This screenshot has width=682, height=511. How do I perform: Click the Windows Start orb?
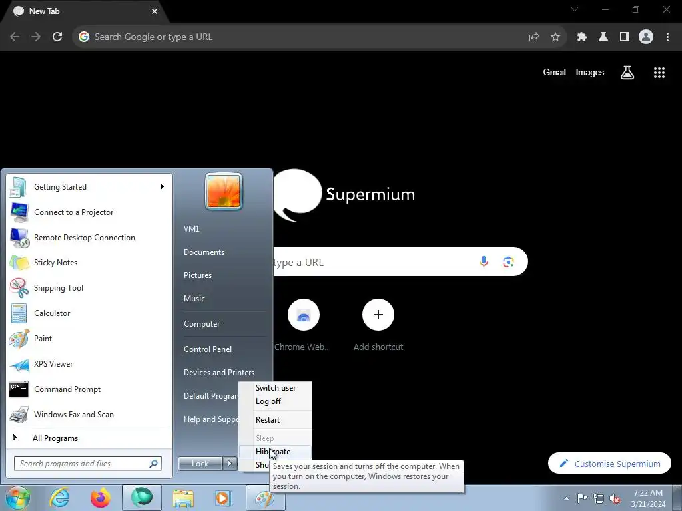coord(18,498)
